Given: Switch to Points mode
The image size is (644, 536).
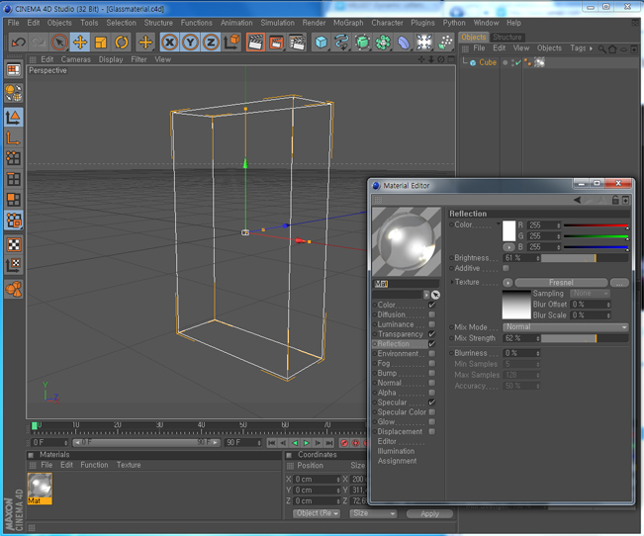Looking at the screenshot, I should point(14,158).
